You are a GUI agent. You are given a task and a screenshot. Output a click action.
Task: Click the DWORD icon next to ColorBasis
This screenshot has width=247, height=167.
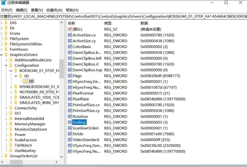point(70,47)
